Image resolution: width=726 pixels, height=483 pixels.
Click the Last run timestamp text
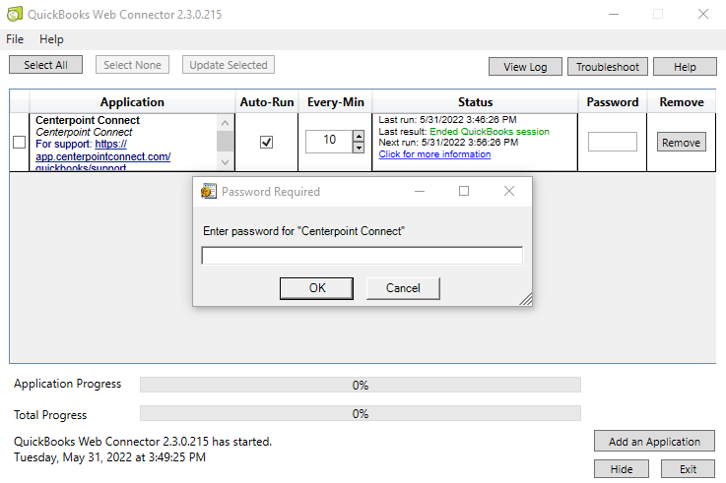click(447, 120)
